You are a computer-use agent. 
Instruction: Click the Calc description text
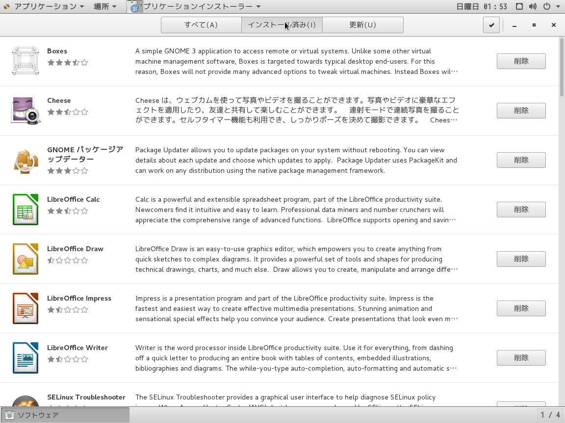[x=296, y=210]
